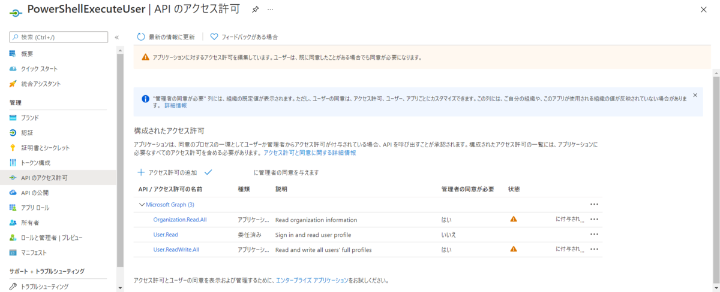Open User.Read permission link

166,235
